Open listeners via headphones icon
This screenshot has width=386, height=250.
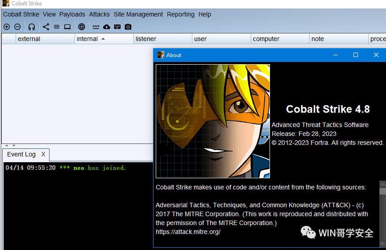32,27
